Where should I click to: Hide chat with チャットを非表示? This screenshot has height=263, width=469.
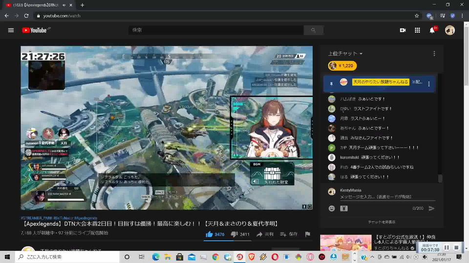click(382, 222)
